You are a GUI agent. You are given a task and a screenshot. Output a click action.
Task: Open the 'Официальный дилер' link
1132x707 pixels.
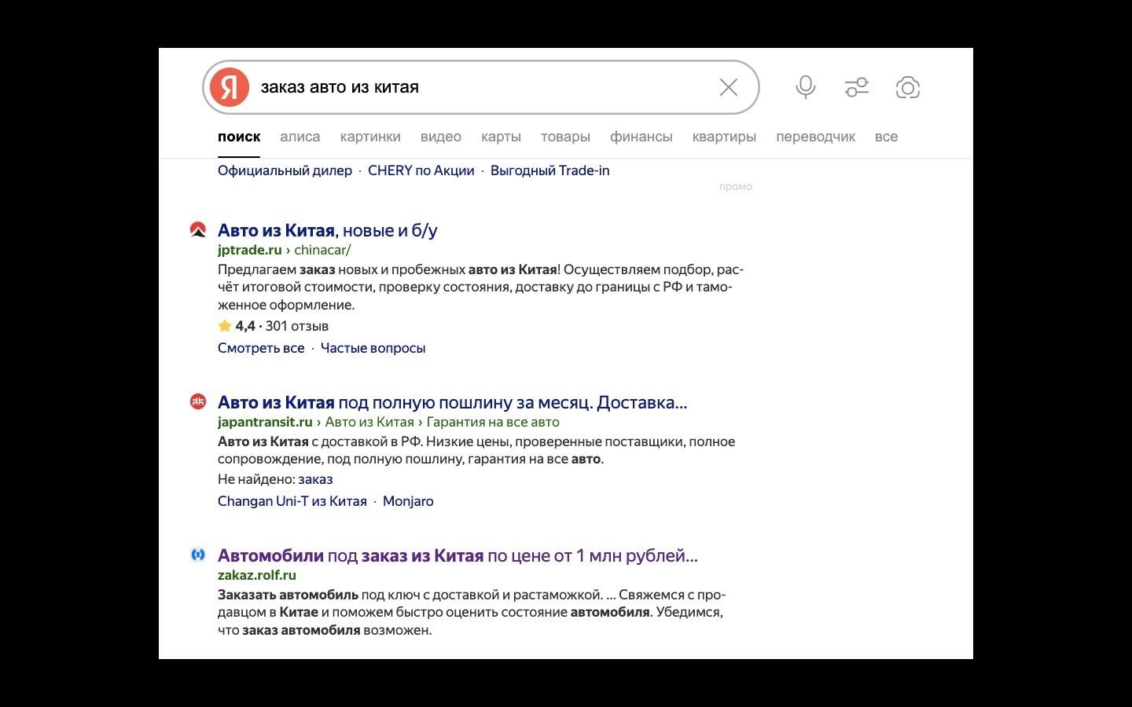tap(285, 170)
